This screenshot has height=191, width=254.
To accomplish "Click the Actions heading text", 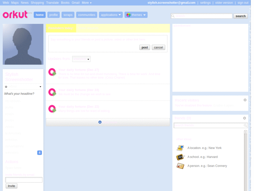I will click(x=12, y=162).
